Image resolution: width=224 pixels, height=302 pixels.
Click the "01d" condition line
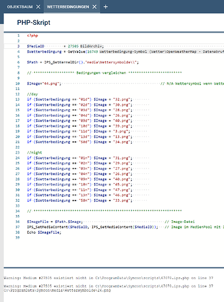80,100
